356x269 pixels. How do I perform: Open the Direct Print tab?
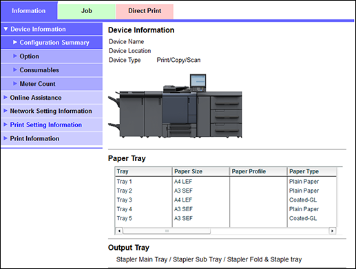(145, 12)
